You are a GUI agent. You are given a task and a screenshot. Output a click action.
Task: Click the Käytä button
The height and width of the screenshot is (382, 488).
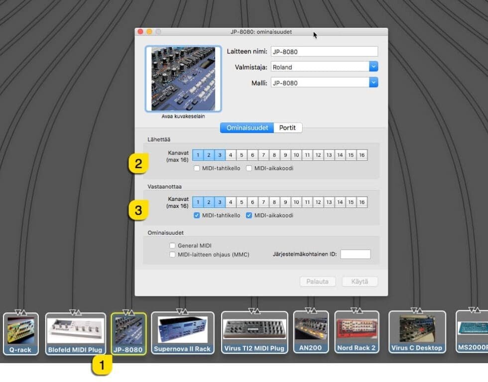pos(360,282)
